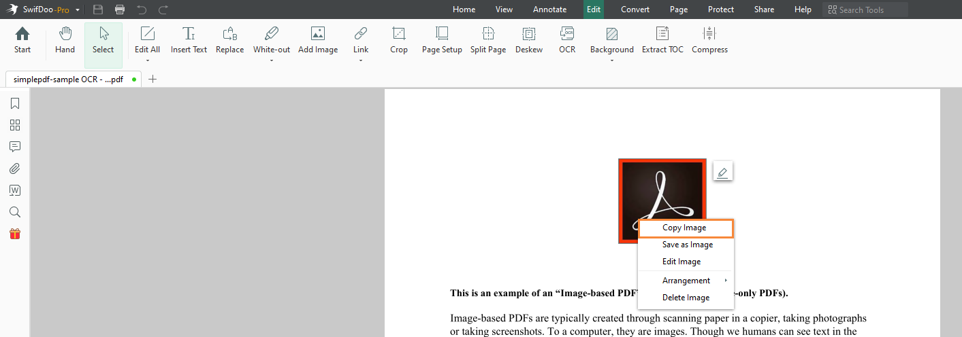Select the White-out eraser tool

[272, 40]
